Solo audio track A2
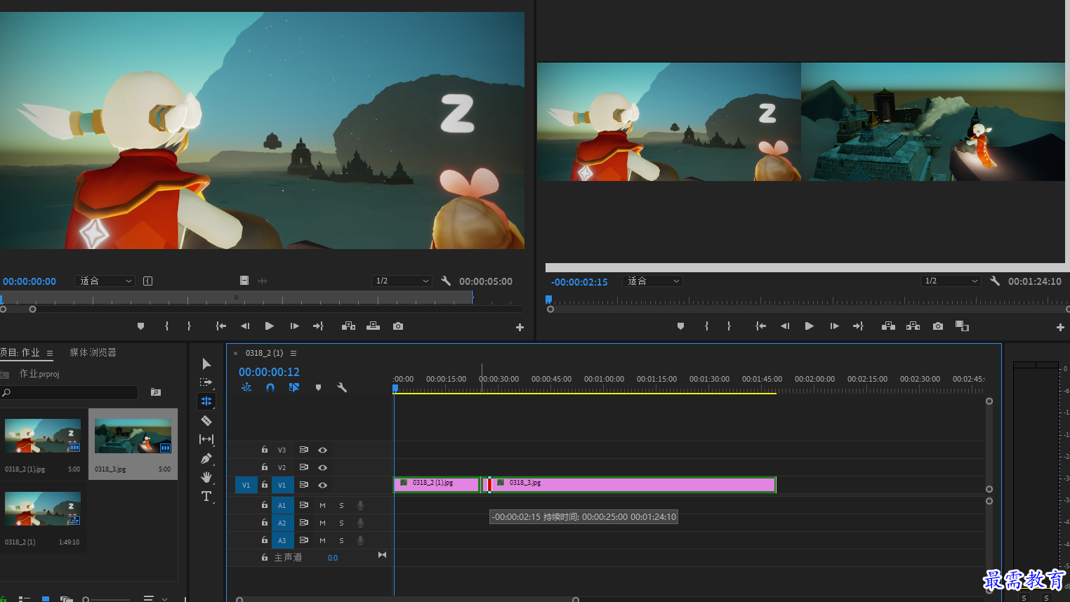Viewport: 1070px width, 602px height. [x=342, y=523]
